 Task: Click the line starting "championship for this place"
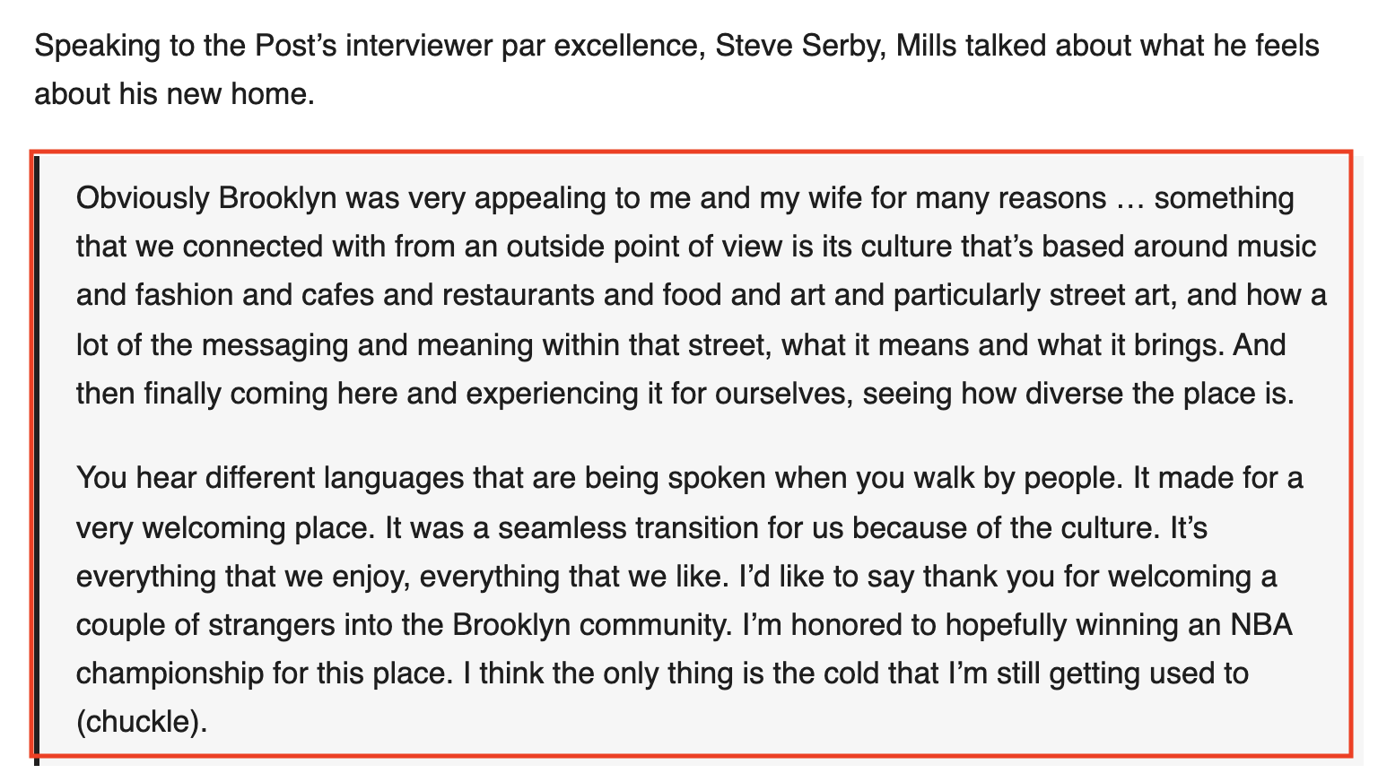(x=662, y=673)
